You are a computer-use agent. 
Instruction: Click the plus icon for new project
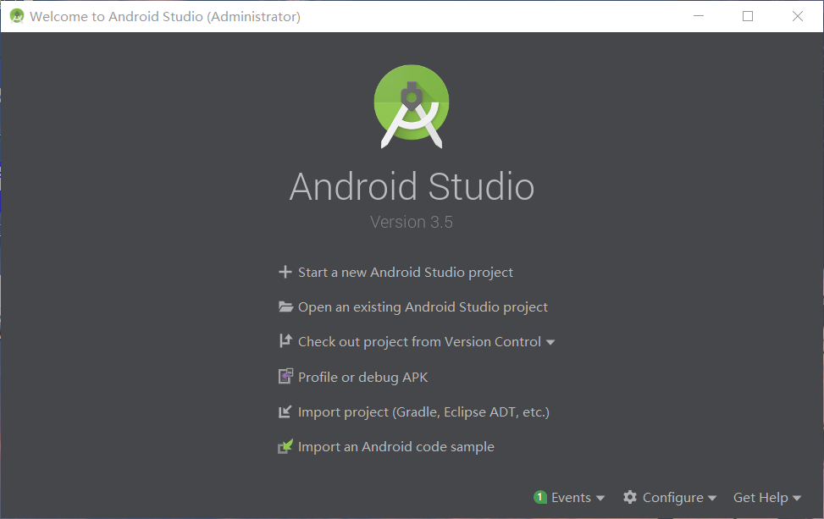[285, 272]
